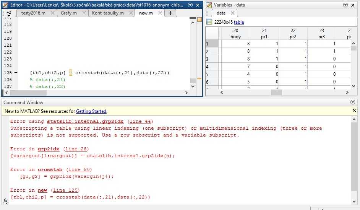Viewport: 360px width, 210px height.
Task: Open the Getting Started link
Action: point(91,111)
